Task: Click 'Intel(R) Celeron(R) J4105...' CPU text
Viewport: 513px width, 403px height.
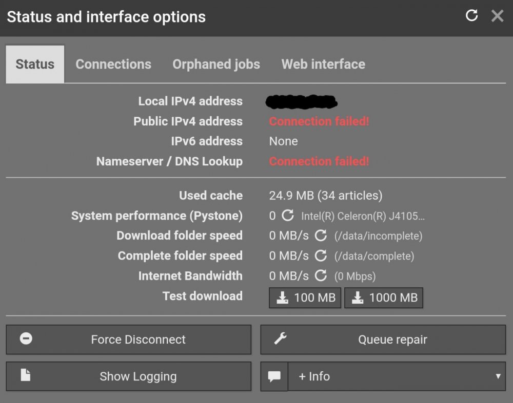Action: [363, 216]
